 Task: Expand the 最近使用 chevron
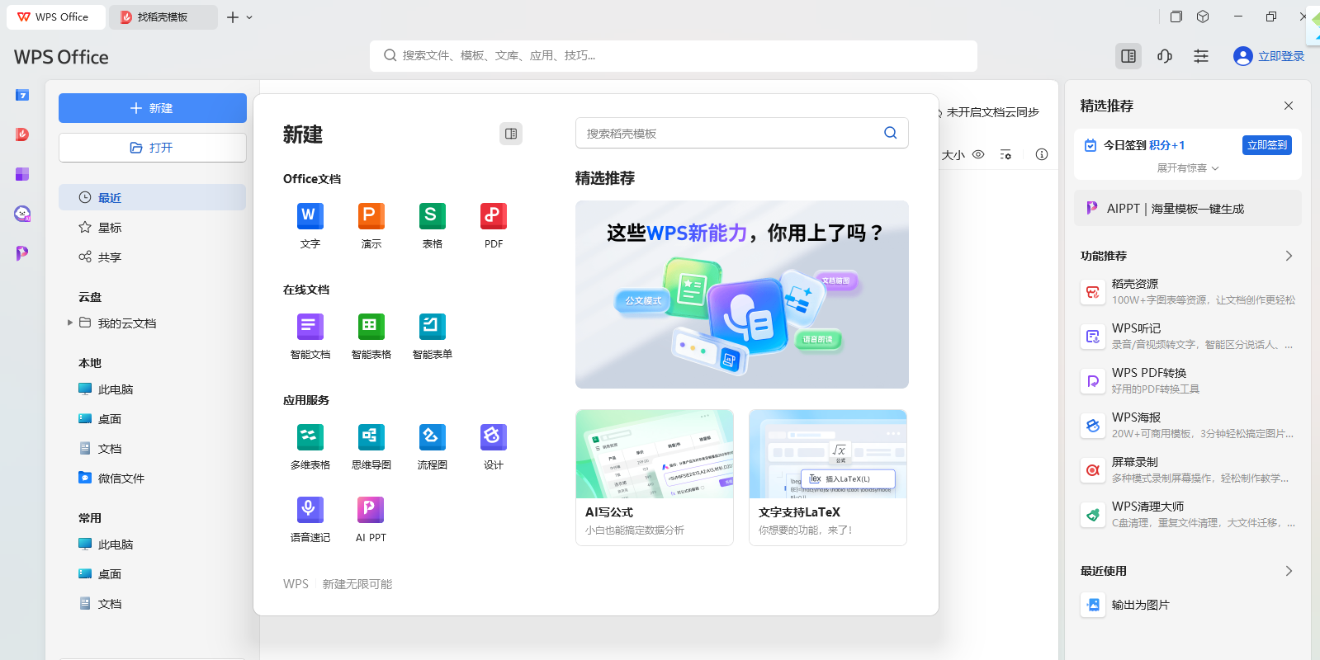tap(1289, 571)
